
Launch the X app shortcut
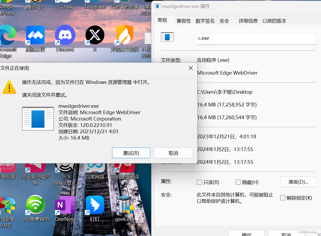[x=95, y=39]
